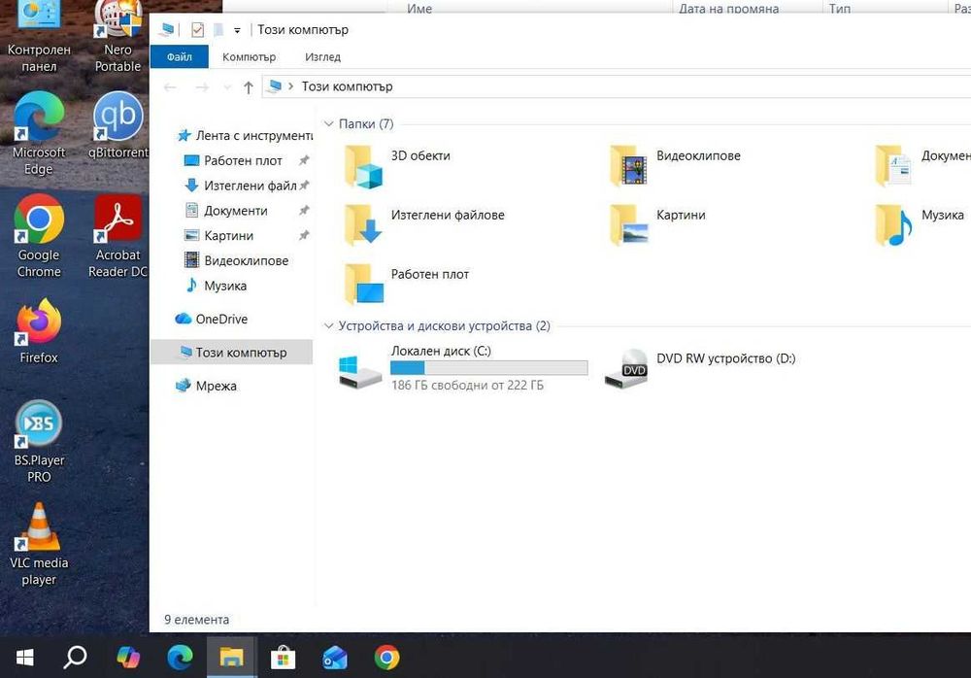Click the Този компютър address bar breadcrumb
Screen dimensions: 971x678
(x=347, y=86)
